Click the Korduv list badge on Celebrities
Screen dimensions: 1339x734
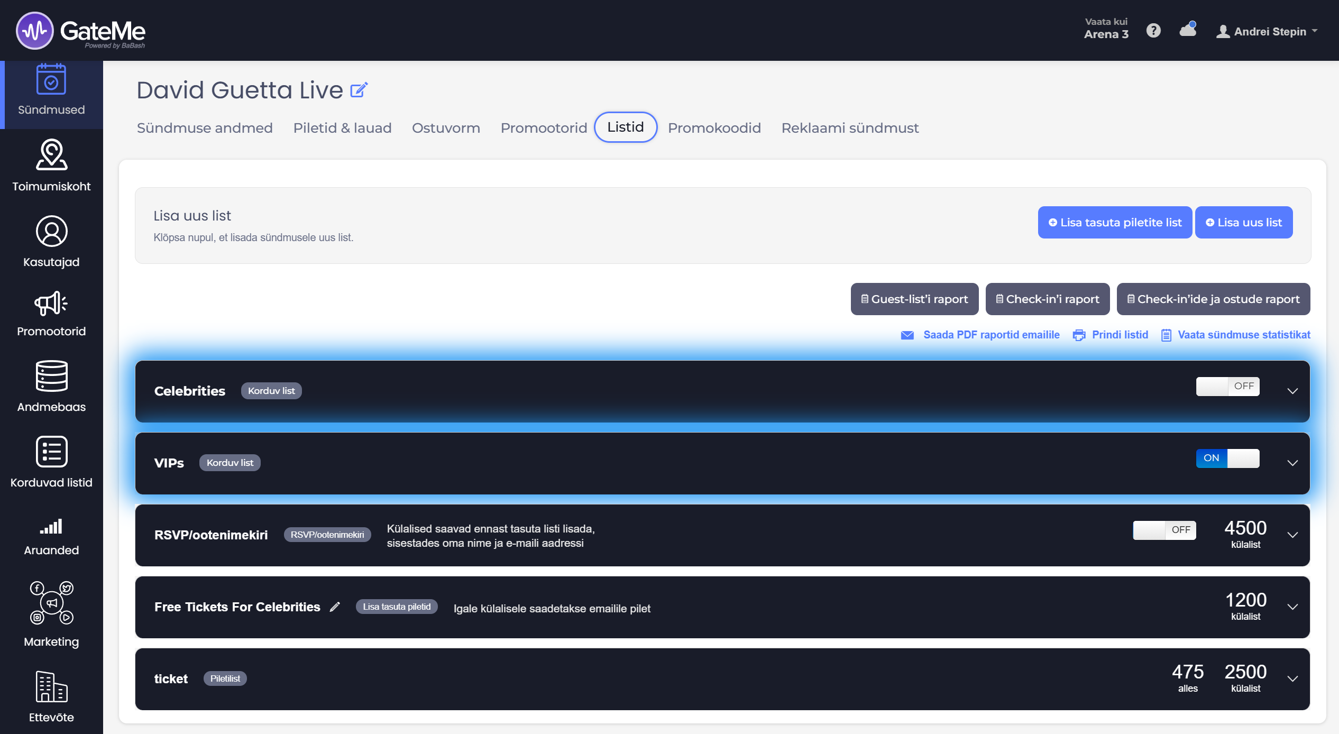[271, 391]
